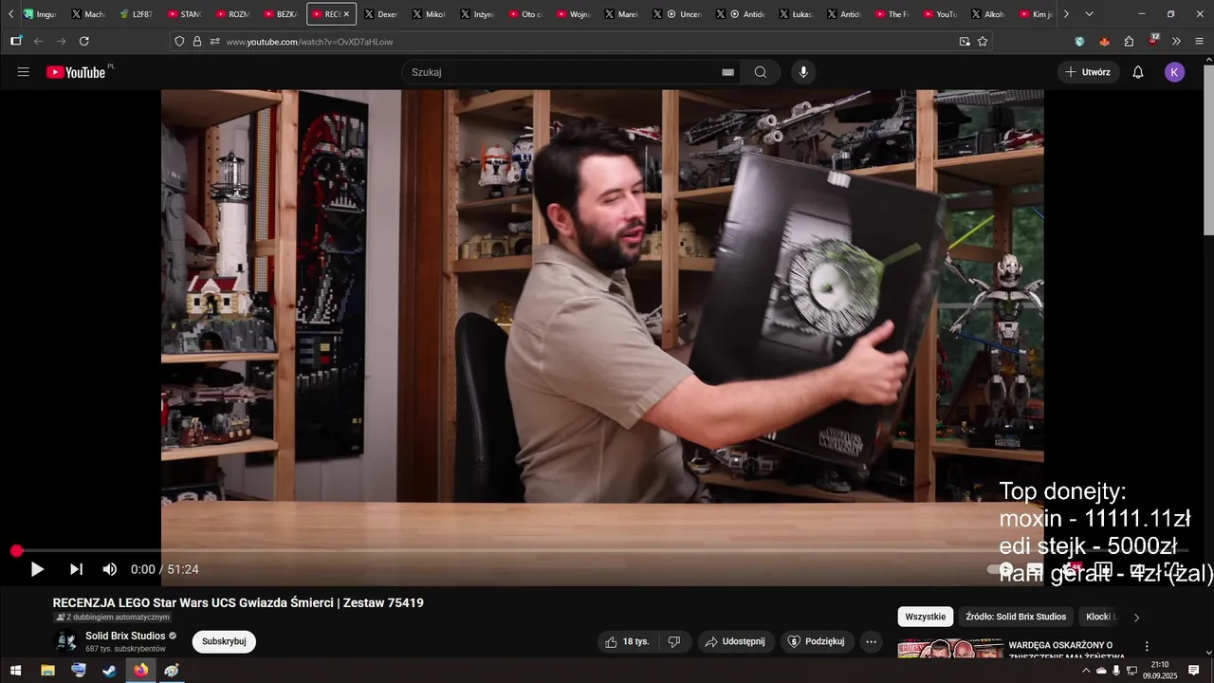Open YouTube notifications bell

click(x=1138, y=72)
